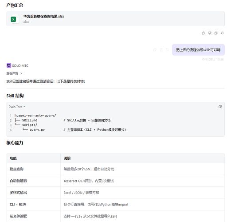Click the 查看详情 link text
Screen dimensions: 235x222
pyautogui.click(x=12, y=73)
